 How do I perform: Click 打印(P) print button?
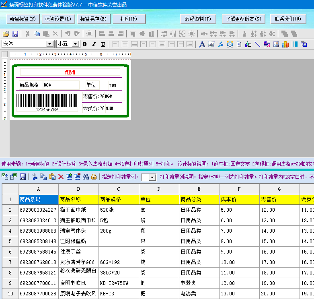[129, 19]
